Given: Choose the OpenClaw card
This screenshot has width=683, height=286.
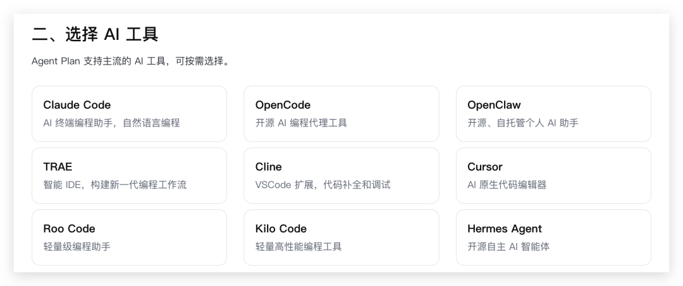Looking at the screenshot, I should pyautogui.click(x=553, y=114).
